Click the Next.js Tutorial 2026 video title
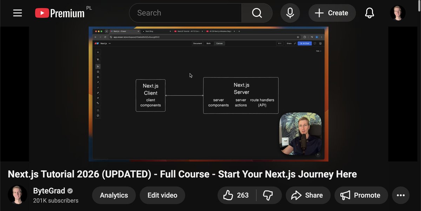Image resolution: width=421 pixels, height=211 pixels. (182, 174)
